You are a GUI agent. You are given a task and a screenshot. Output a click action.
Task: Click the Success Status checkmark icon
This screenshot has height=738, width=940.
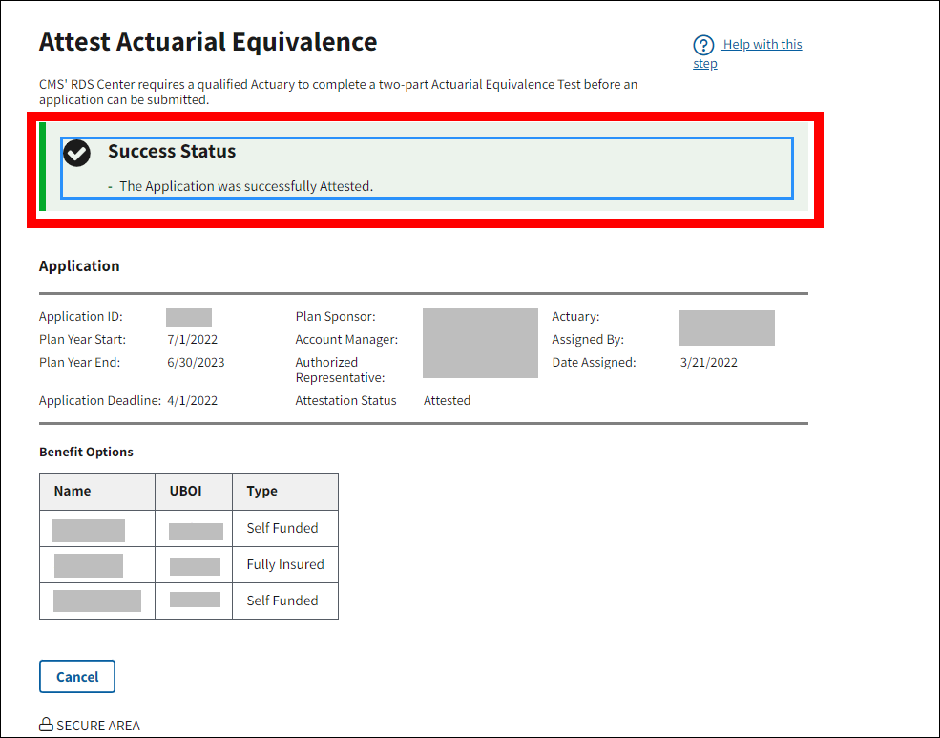pyautogui.click(x=76, y=153)
